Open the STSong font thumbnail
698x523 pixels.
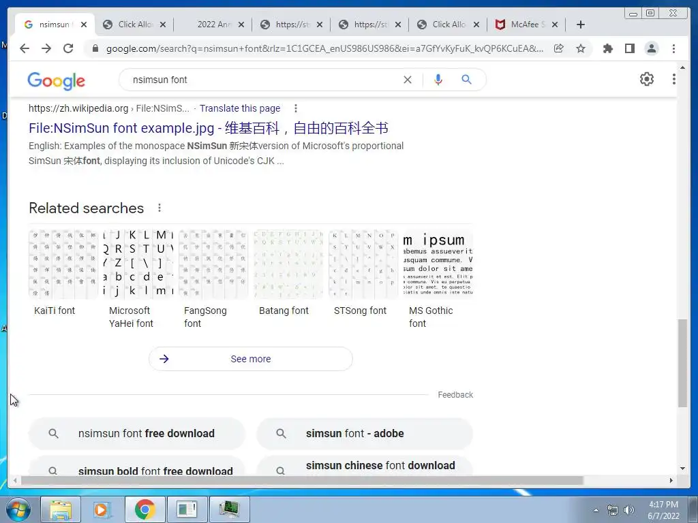[x=363, y=264]
